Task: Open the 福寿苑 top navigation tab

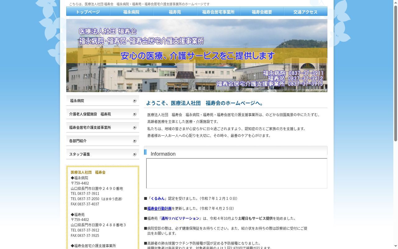Action: tap(175, 12)
